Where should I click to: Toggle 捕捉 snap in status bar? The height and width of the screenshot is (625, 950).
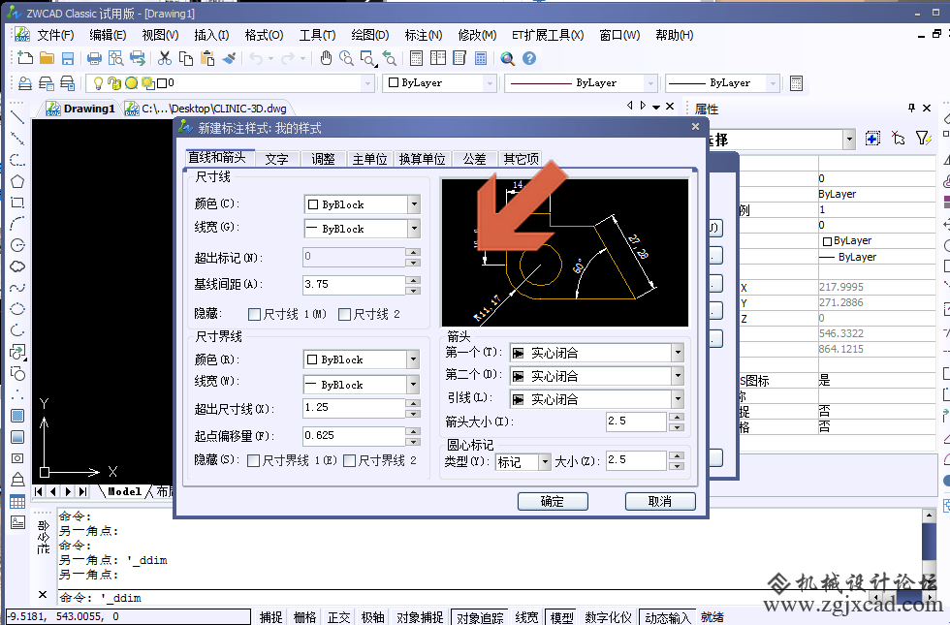point(270,617)
